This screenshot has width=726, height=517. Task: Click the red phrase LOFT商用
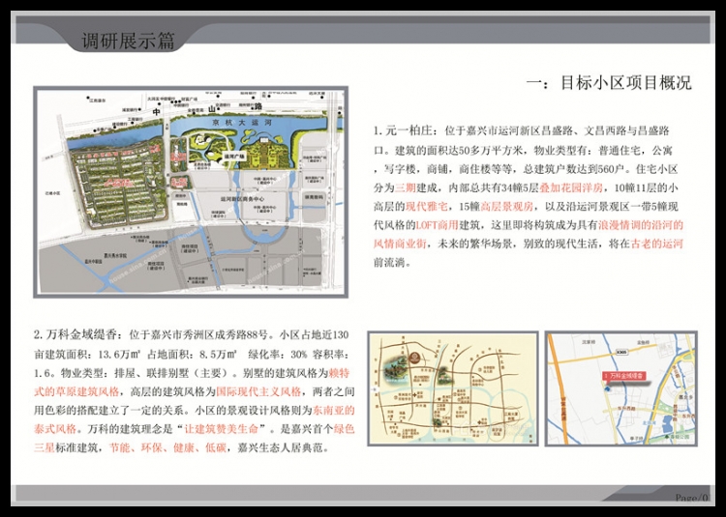click(x=438, y=225)
